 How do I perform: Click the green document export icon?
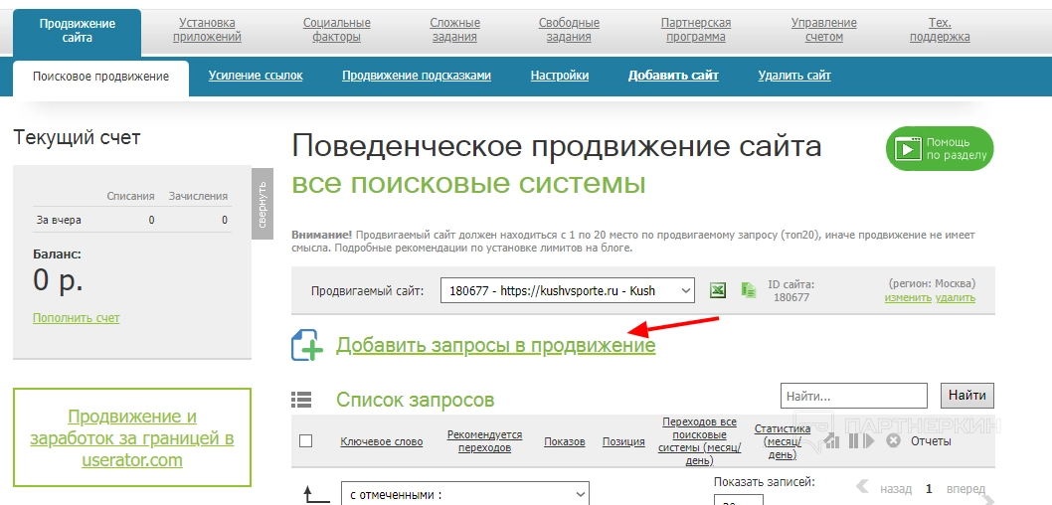[748, 290]
